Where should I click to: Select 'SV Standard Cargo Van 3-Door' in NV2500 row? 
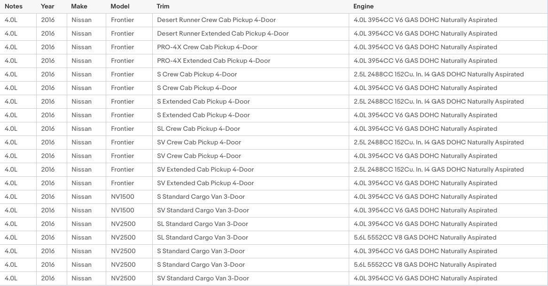coord(203,278)
